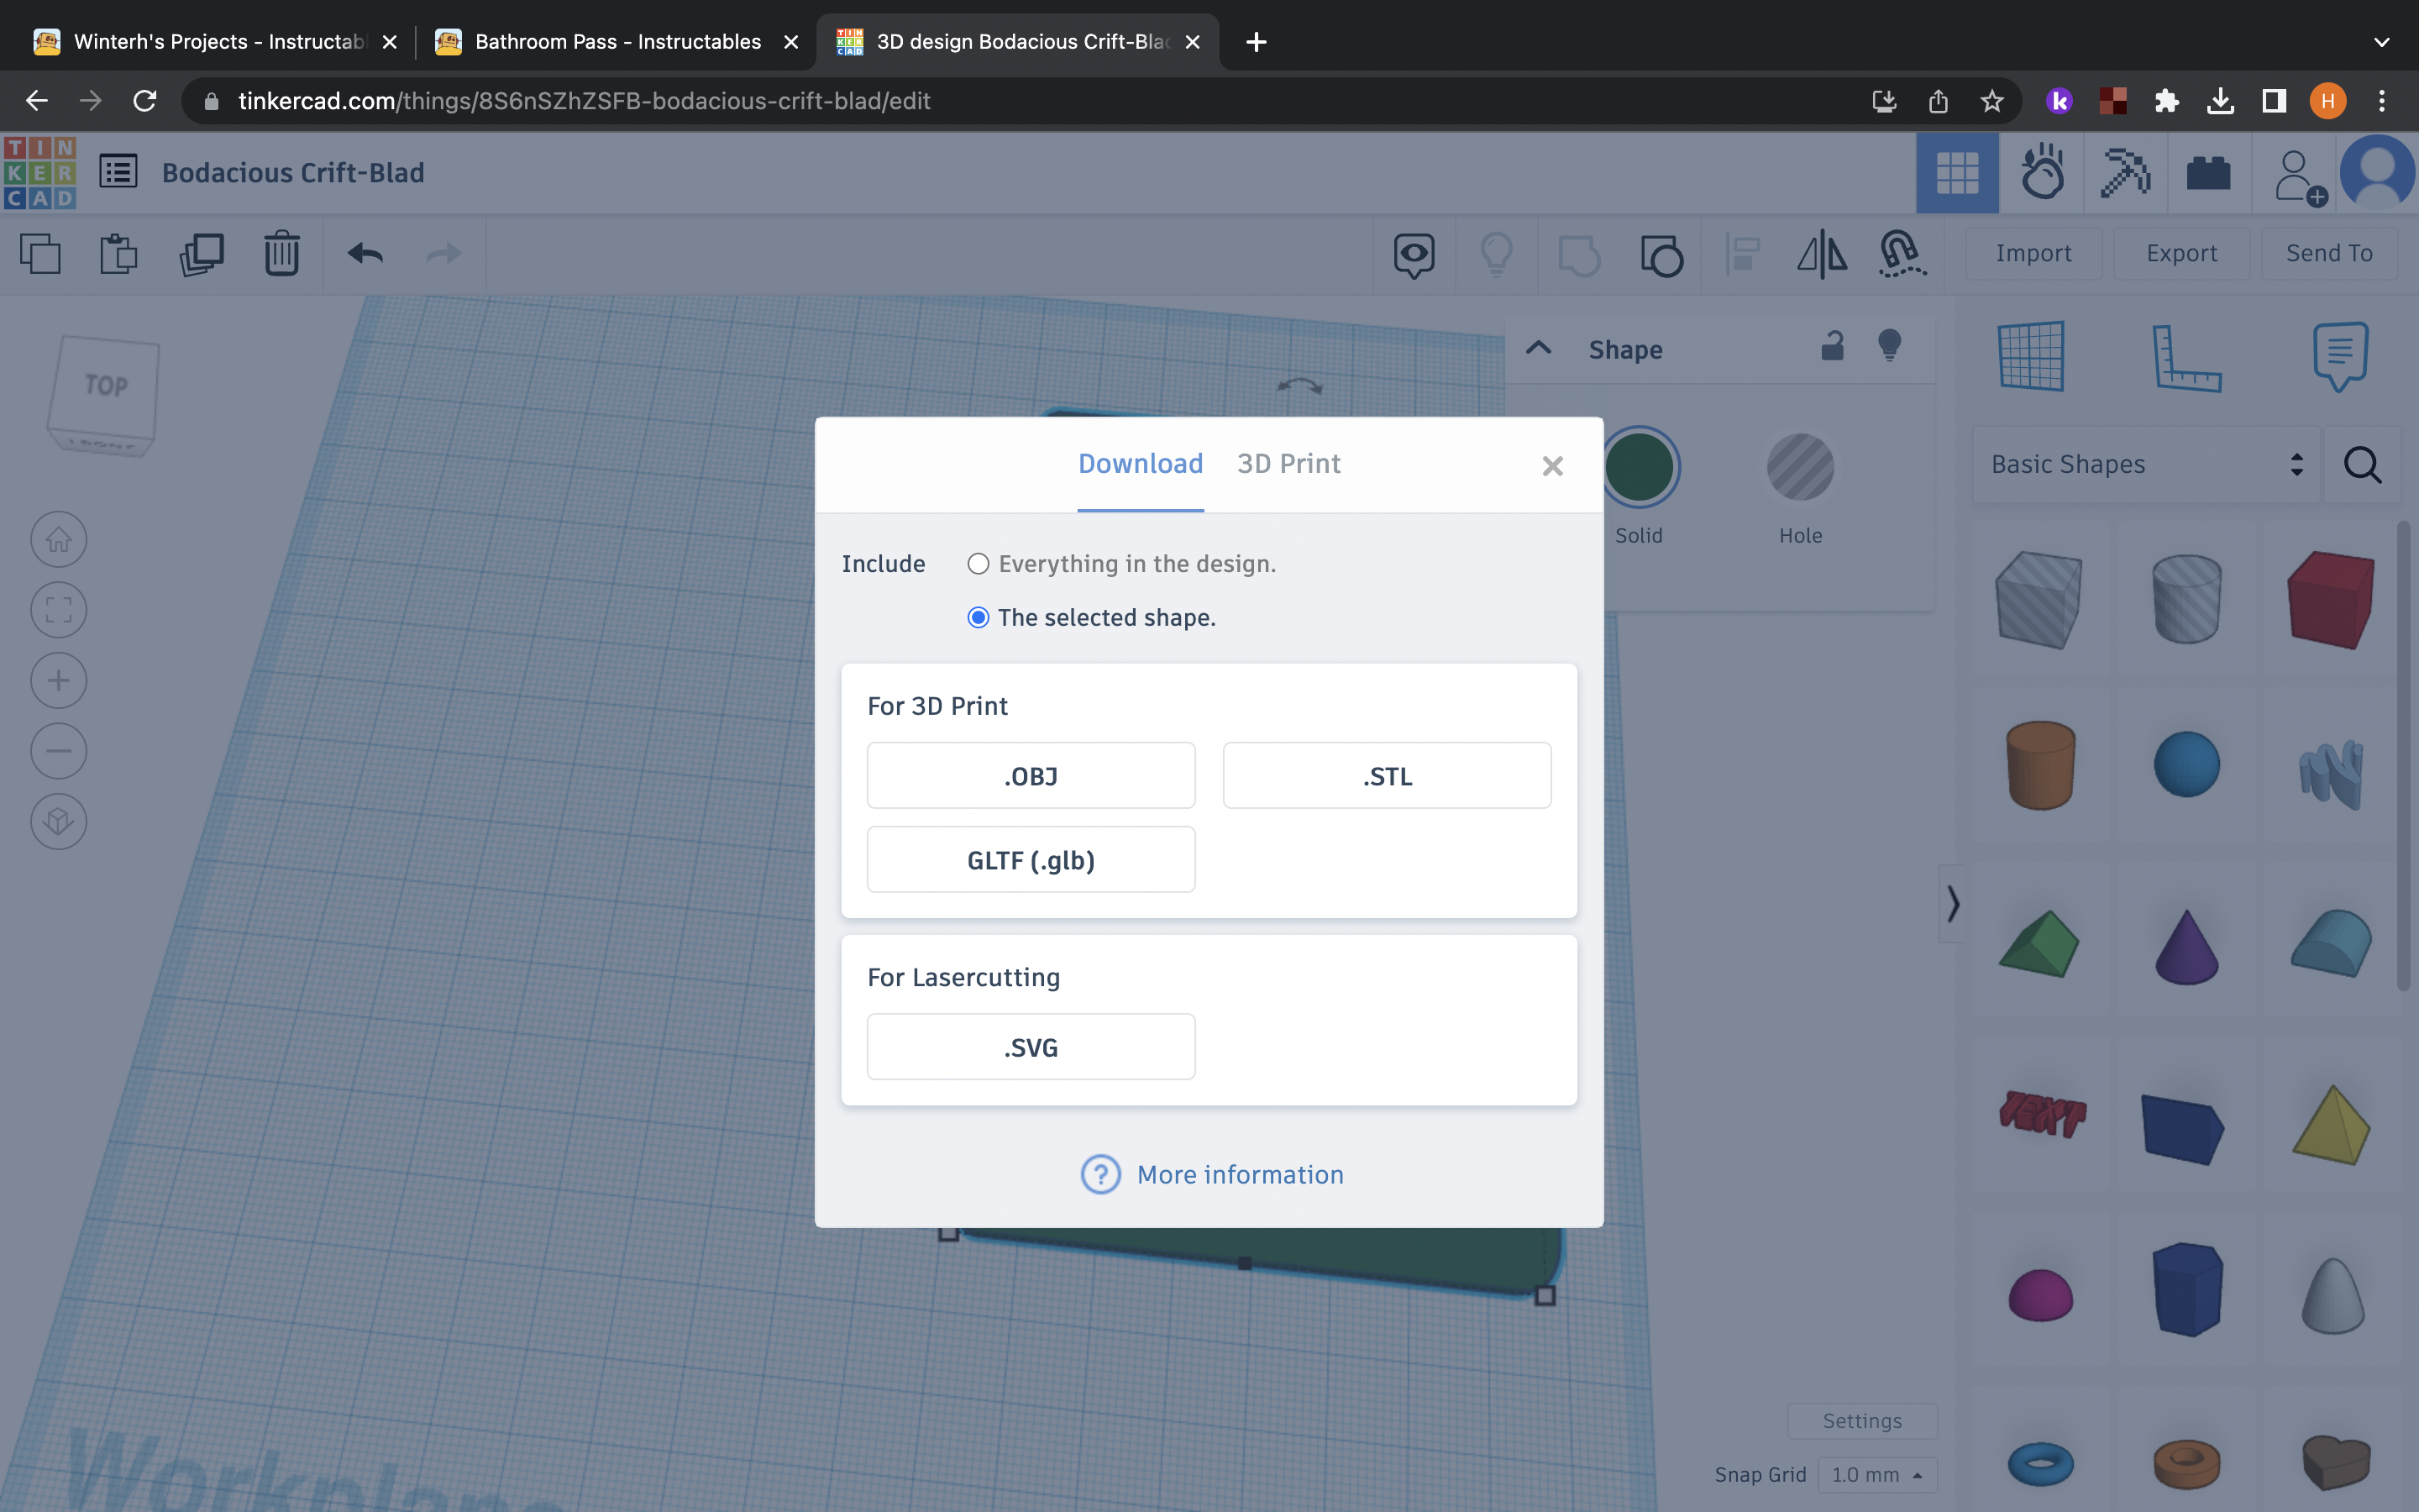
Task: Open the Basic Shapes dropdown
Action: pos(2145,465)
